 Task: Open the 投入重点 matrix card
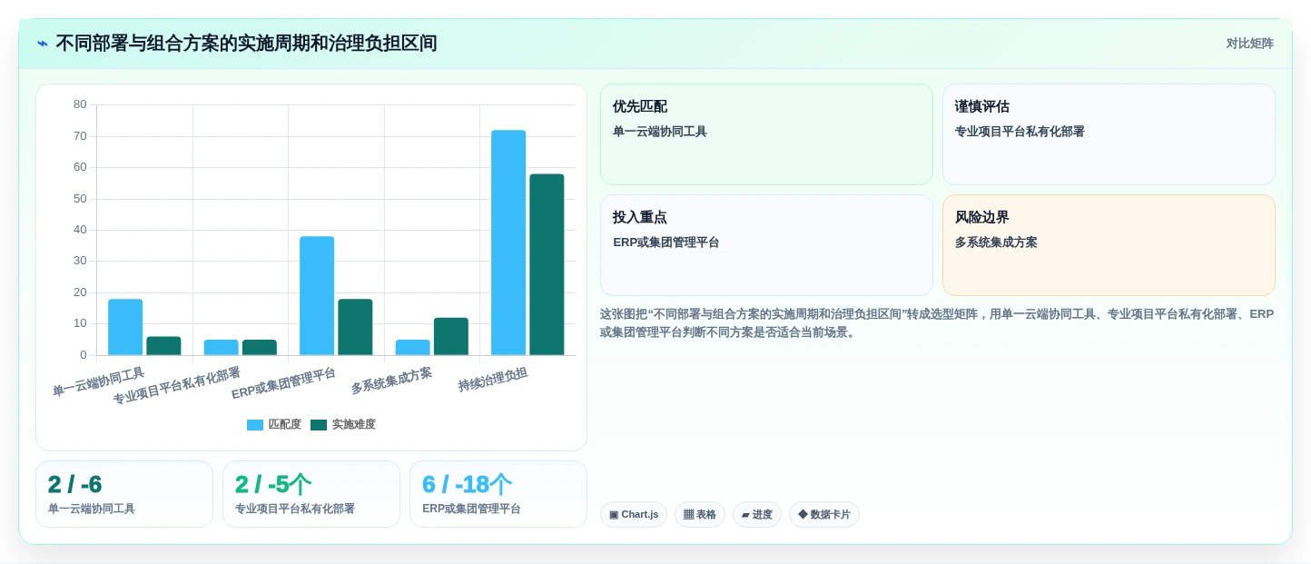click(766, 245)
